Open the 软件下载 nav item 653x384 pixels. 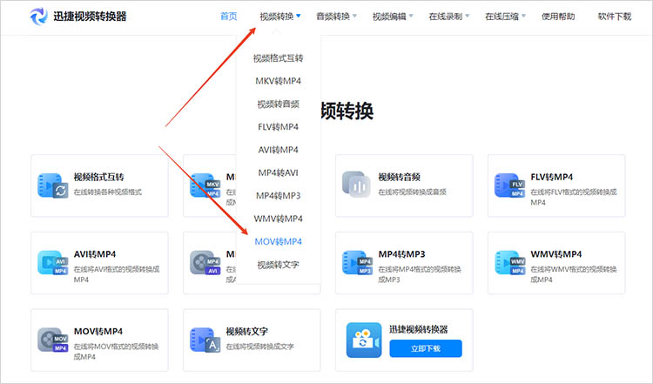(615, 17)
